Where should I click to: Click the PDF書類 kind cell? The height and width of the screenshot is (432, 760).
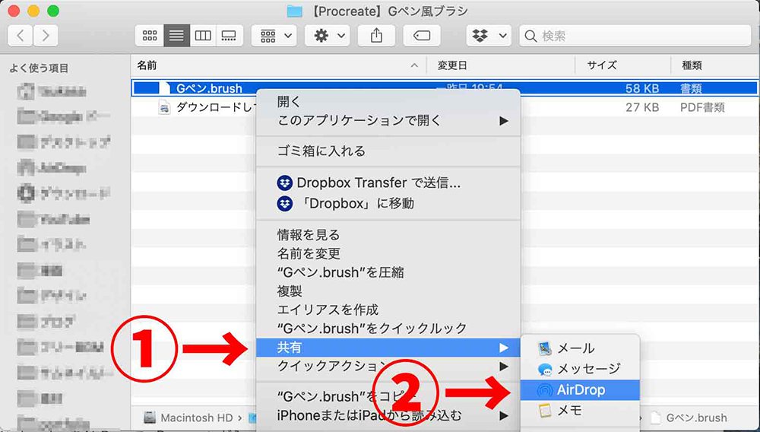(702, 107)
